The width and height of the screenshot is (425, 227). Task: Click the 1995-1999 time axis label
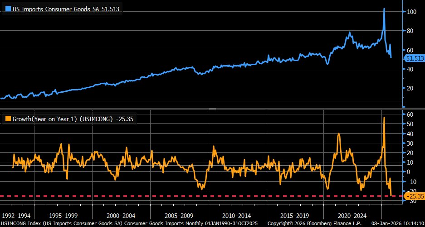64,216
